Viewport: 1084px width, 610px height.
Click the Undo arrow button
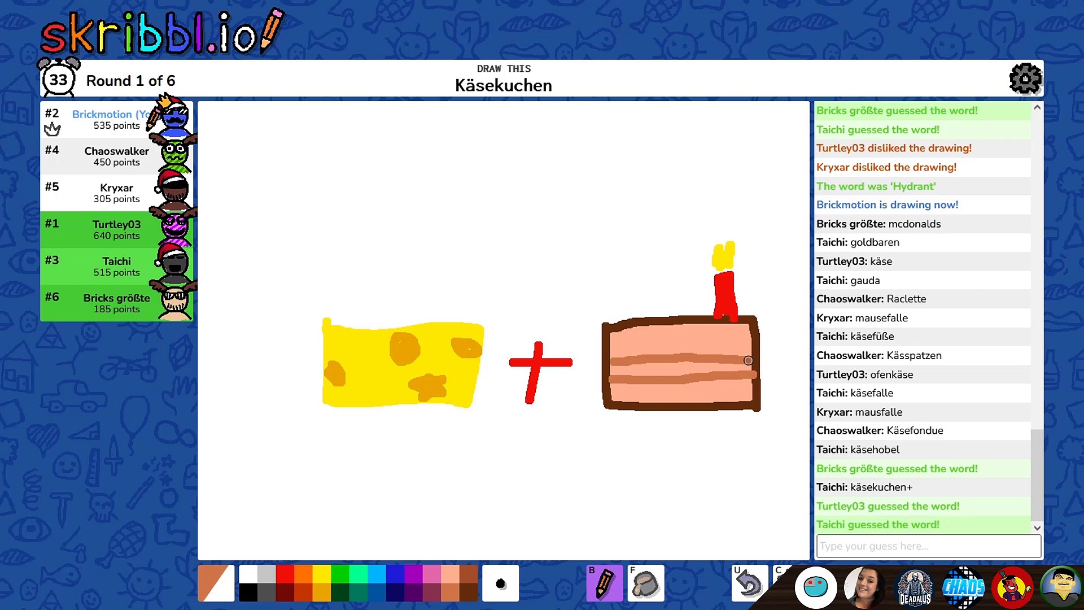[x=749, y=583]
